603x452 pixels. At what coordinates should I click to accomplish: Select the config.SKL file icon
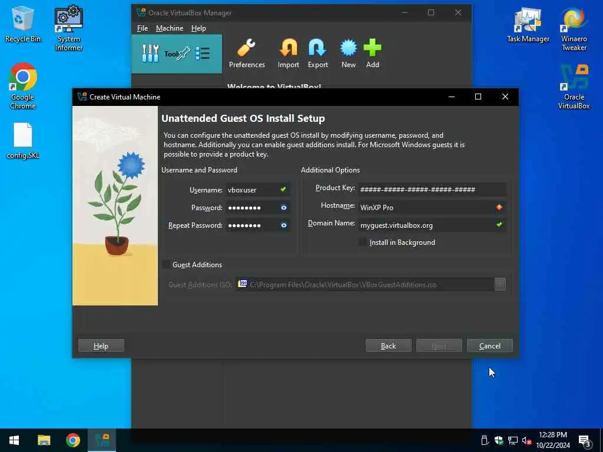(x=23, y=141)
